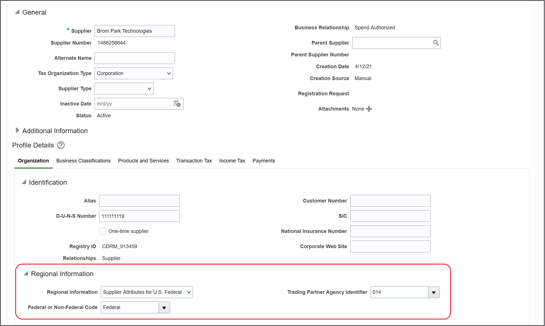Open the Payments tab
The width and height of the screenshot is (545, 326).
coord(264,161)
